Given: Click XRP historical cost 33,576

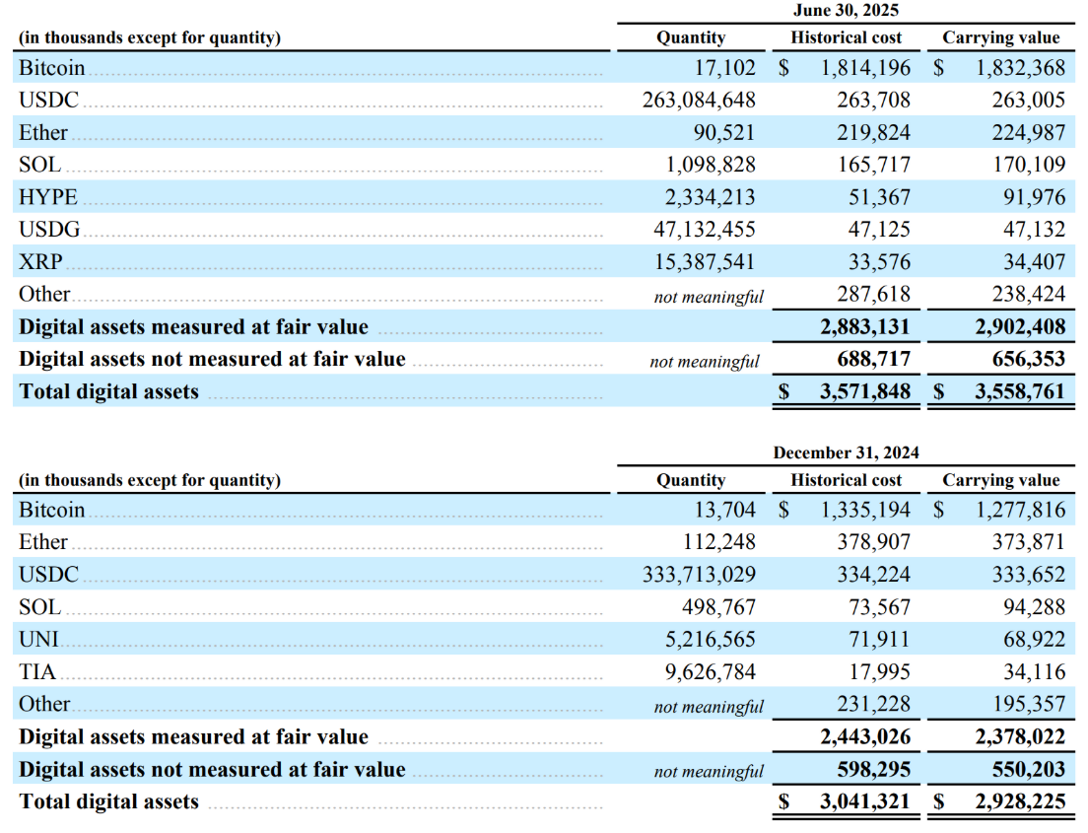Looking at the screenshot, I should [x=879, y=261].
